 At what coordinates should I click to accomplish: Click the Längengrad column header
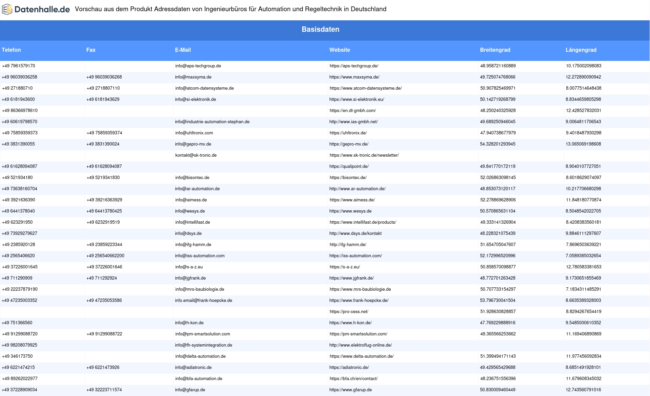point(581,50)
